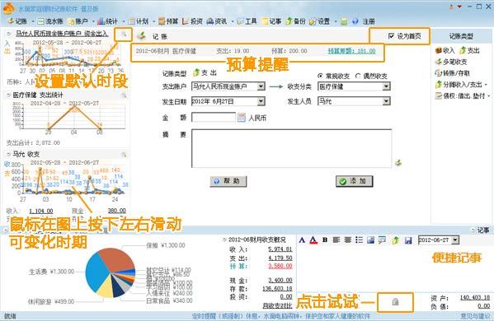The width and height of the screenshot is (494, 321).
Task: Click the lock icon near 资产
Action: click(395, 302)
